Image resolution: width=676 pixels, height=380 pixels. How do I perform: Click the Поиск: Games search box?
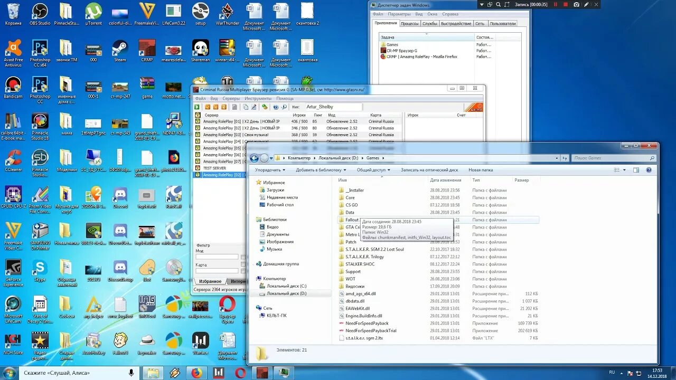tap(614, 158)
